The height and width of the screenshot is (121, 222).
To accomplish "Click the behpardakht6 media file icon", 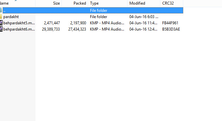I will coord(1,29).
